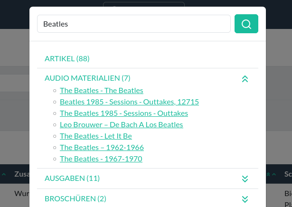Expand the Ausgaben (11) section chevron
Viewport: 292px width, 207px height.
pos(245,179)
